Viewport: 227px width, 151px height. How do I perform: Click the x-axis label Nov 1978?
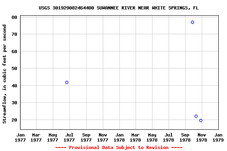point(202,137)
